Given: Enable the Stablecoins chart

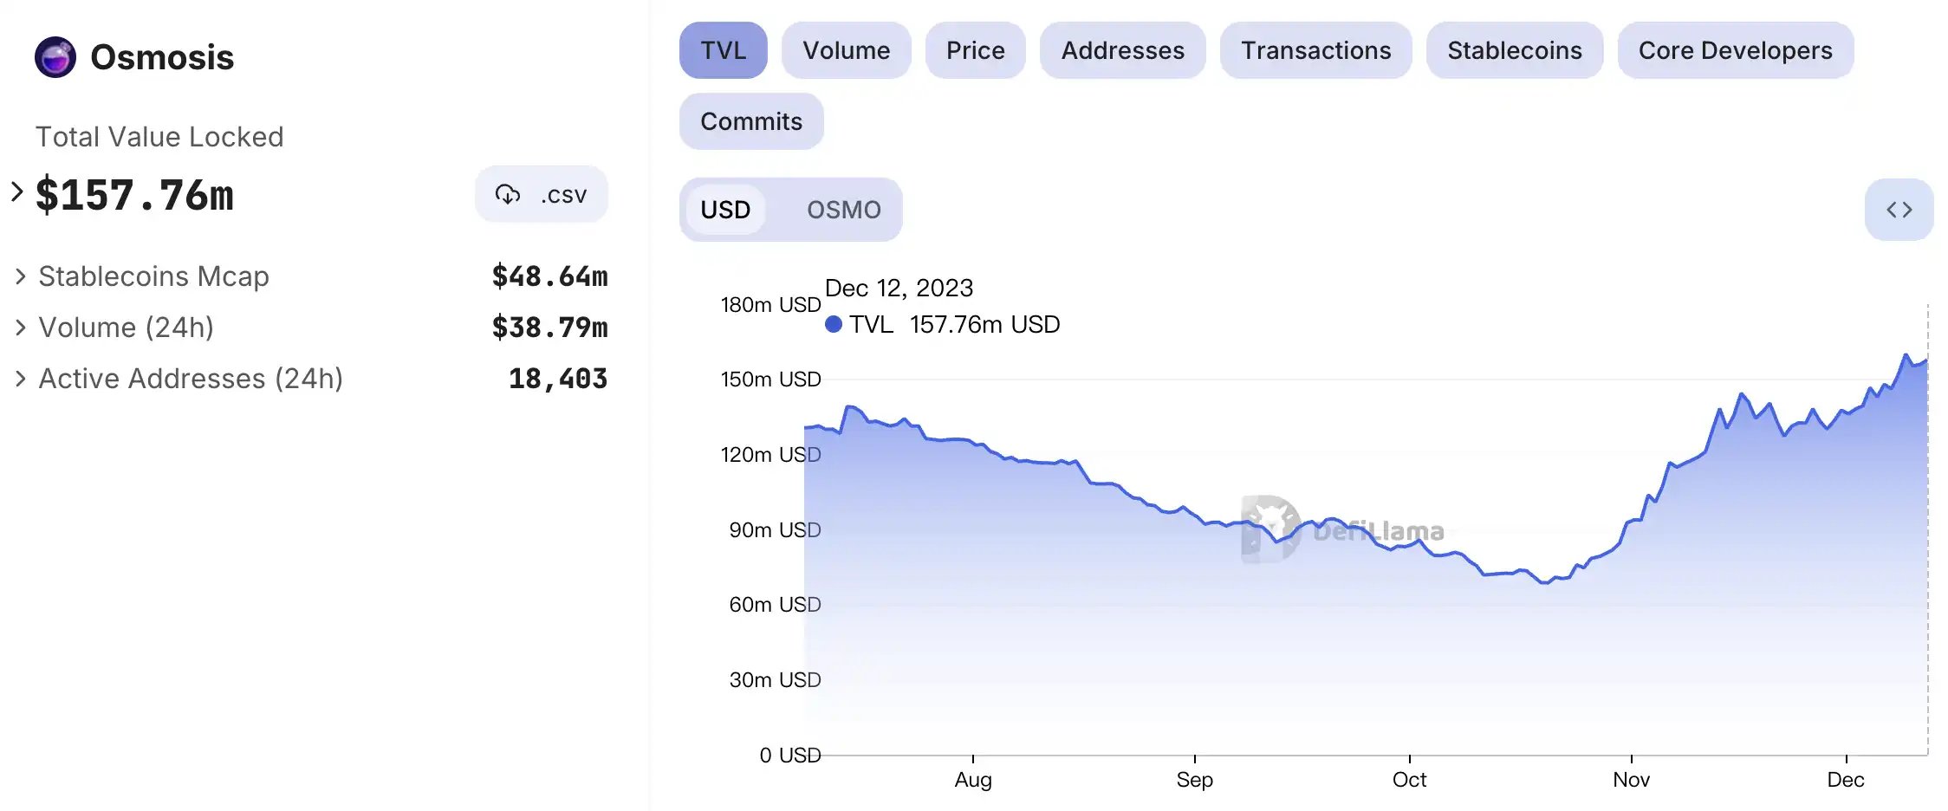Looking at the screenshot, I should (1514, 50).
